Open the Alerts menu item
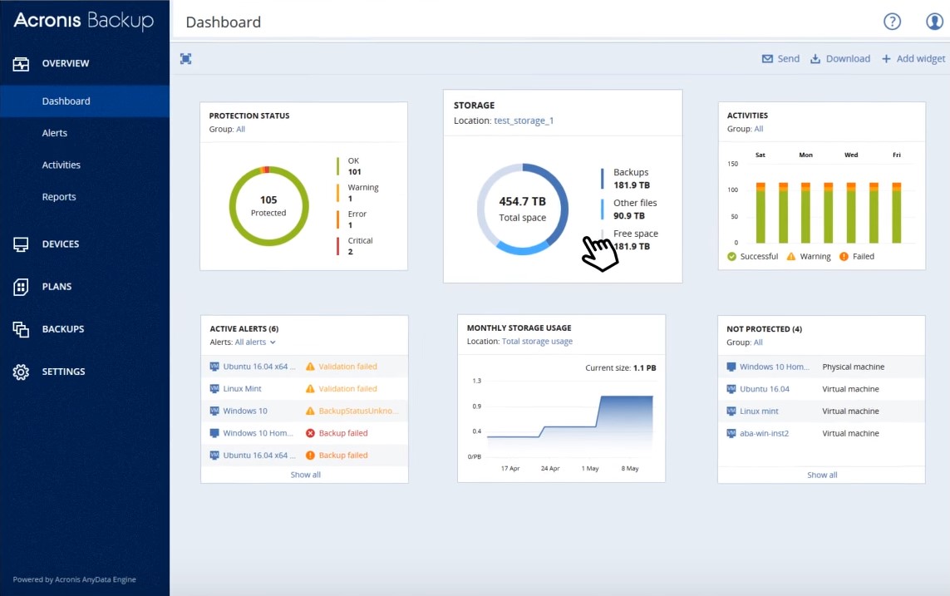The height and width of the screenshot is (596, 950). (x=55, y=133)
